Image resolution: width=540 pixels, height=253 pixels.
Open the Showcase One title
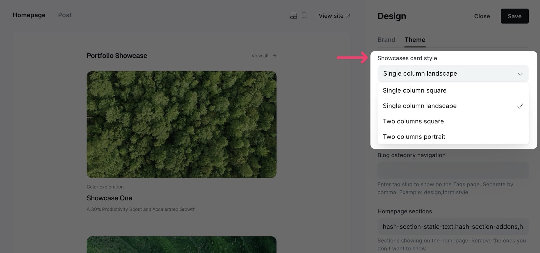(109, 198)
